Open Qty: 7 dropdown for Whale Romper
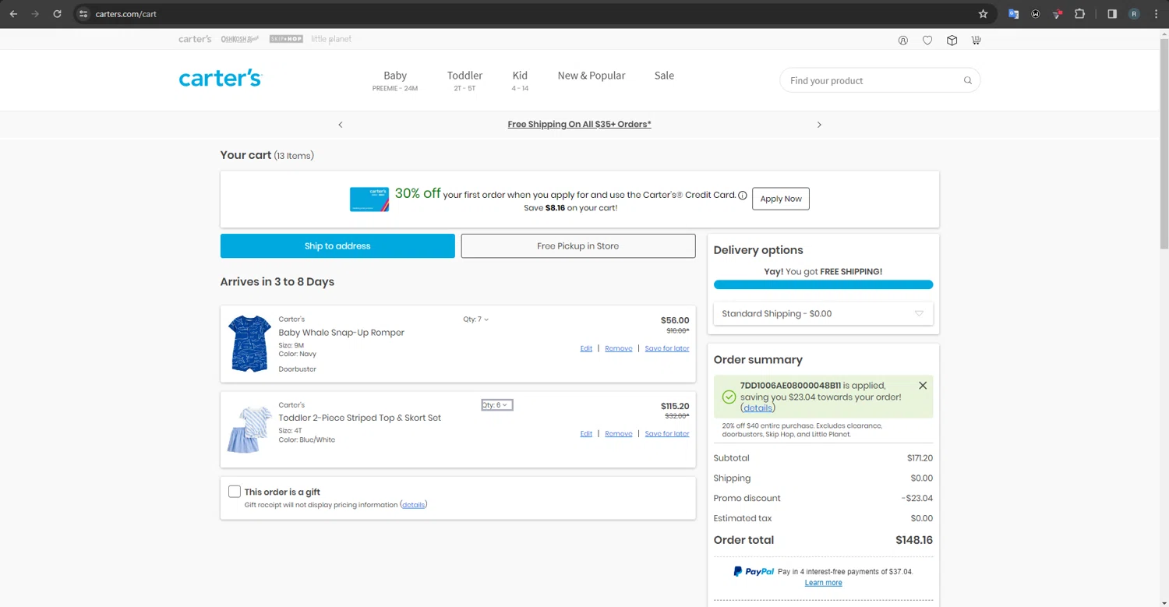The width and height of the screenshot is (1169, 607). click(476, 319)
